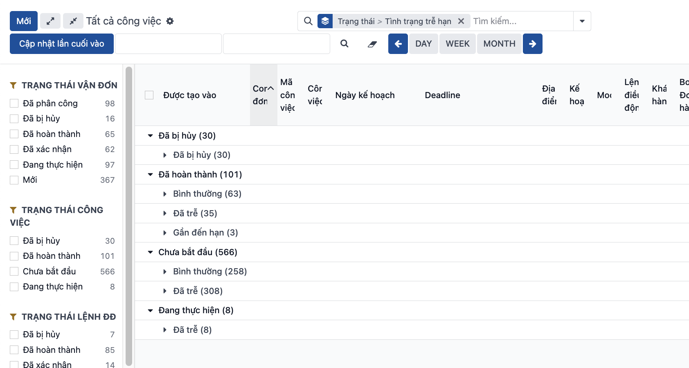Click the expand-all arrows icon
The width and height of the screenshot is (689, 368).
[50, 21]
